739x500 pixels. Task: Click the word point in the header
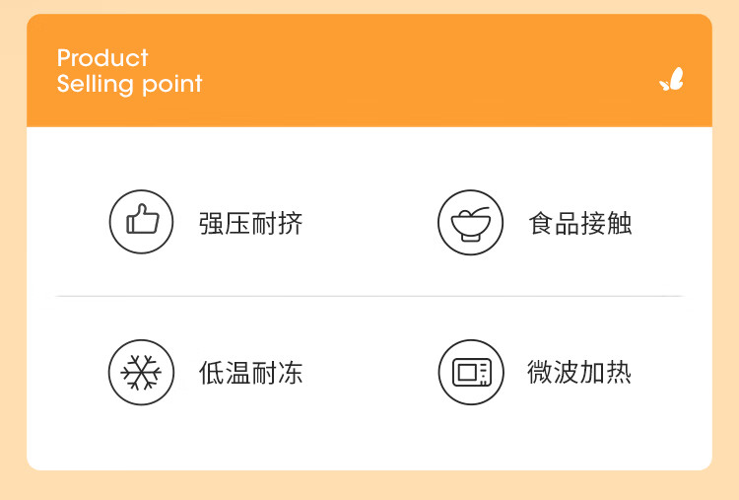(x=171, y=85)
